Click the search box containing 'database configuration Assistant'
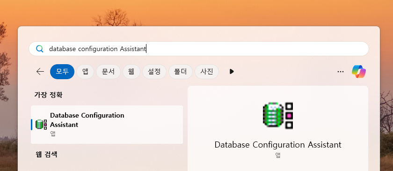393x171 pixels. (198, 49)
